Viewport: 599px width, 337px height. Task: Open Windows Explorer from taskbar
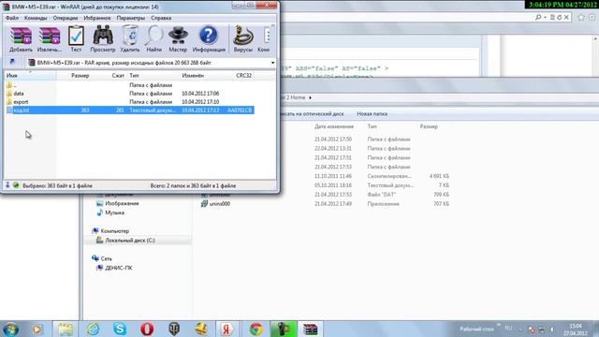tap(66, 329)
